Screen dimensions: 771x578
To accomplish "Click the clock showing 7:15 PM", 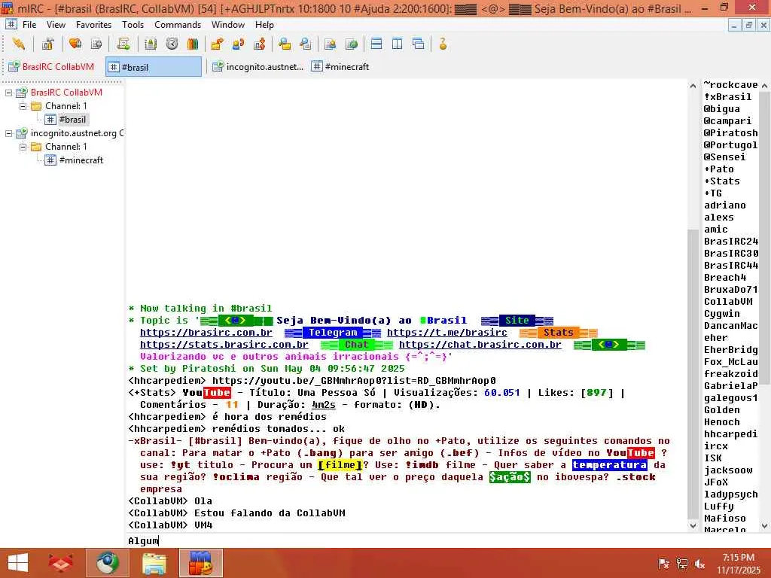I will 739,558.
